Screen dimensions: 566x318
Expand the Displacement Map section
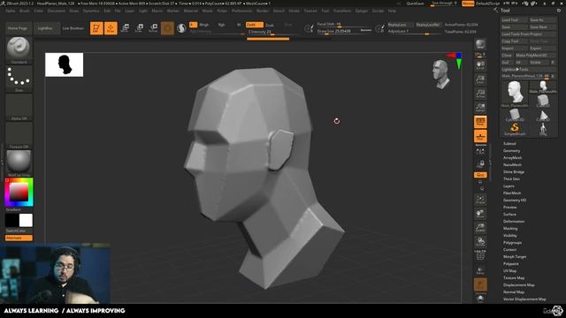[519, 284]
